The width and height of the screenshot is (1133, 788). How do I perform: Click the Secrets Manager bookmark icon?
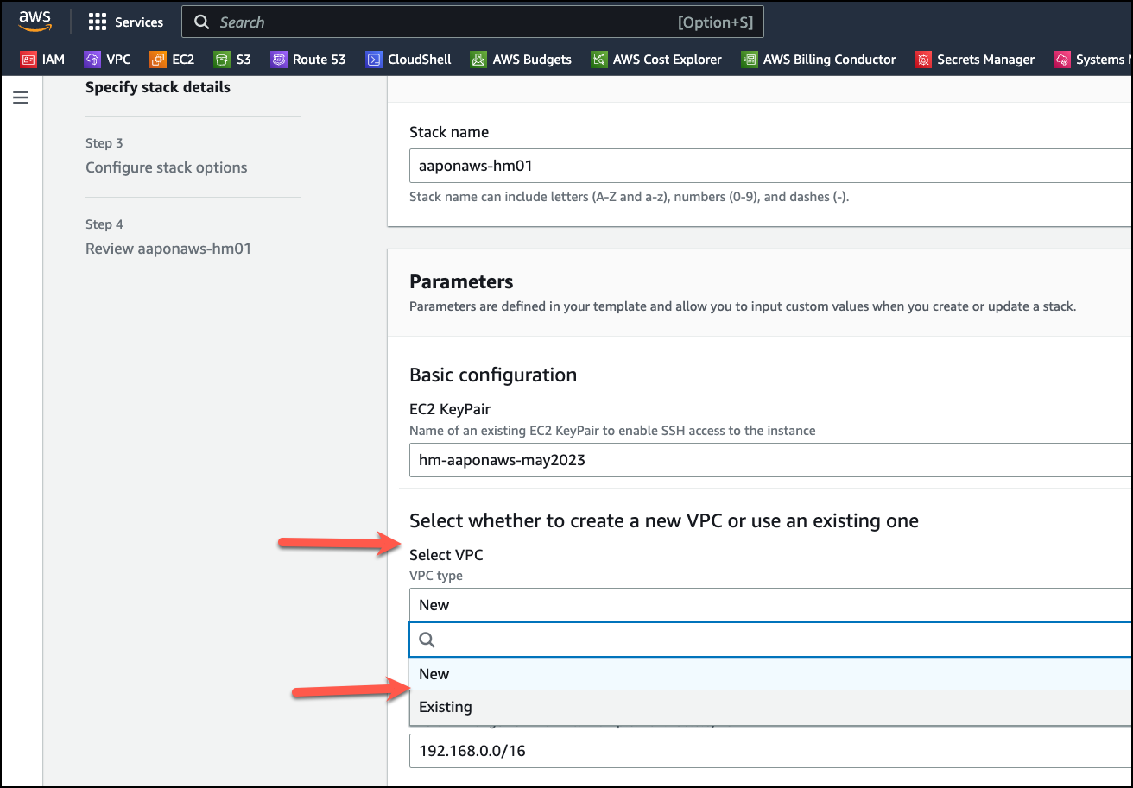click(923, 60)
